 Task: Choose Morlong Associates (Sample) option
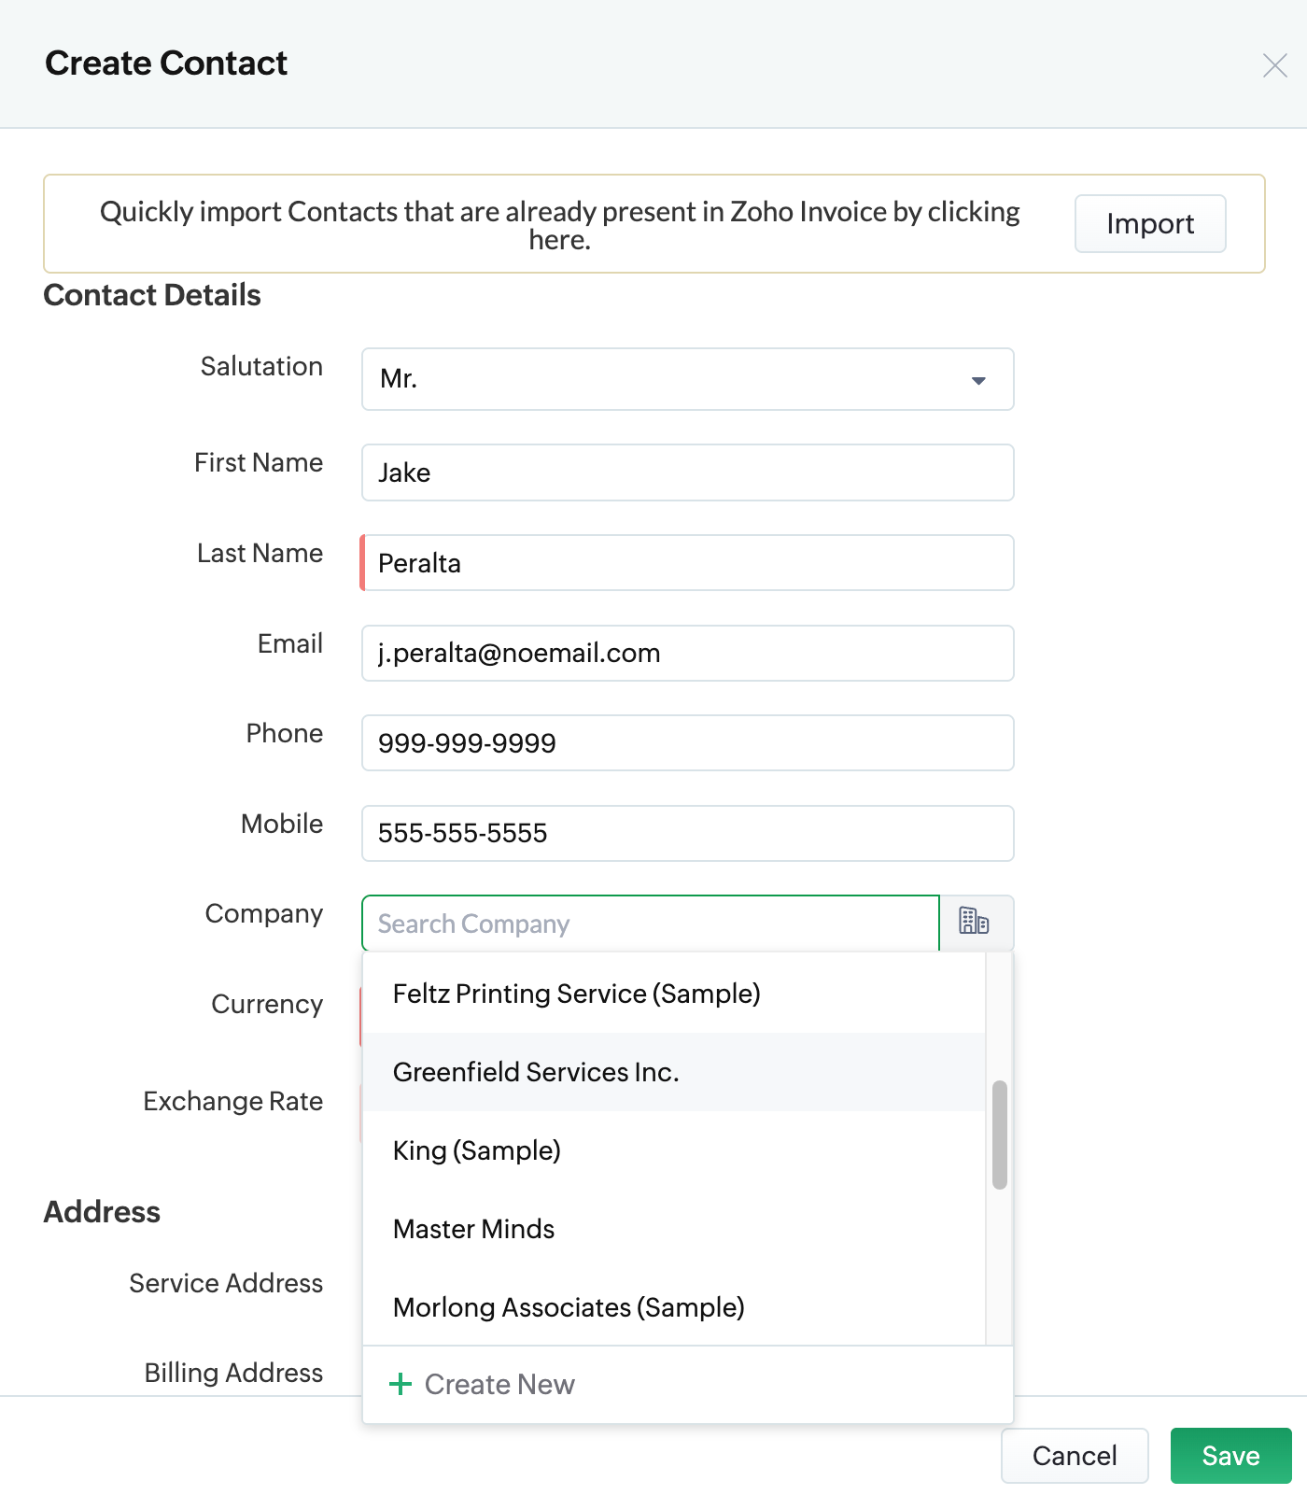(x=568, y=1307)
